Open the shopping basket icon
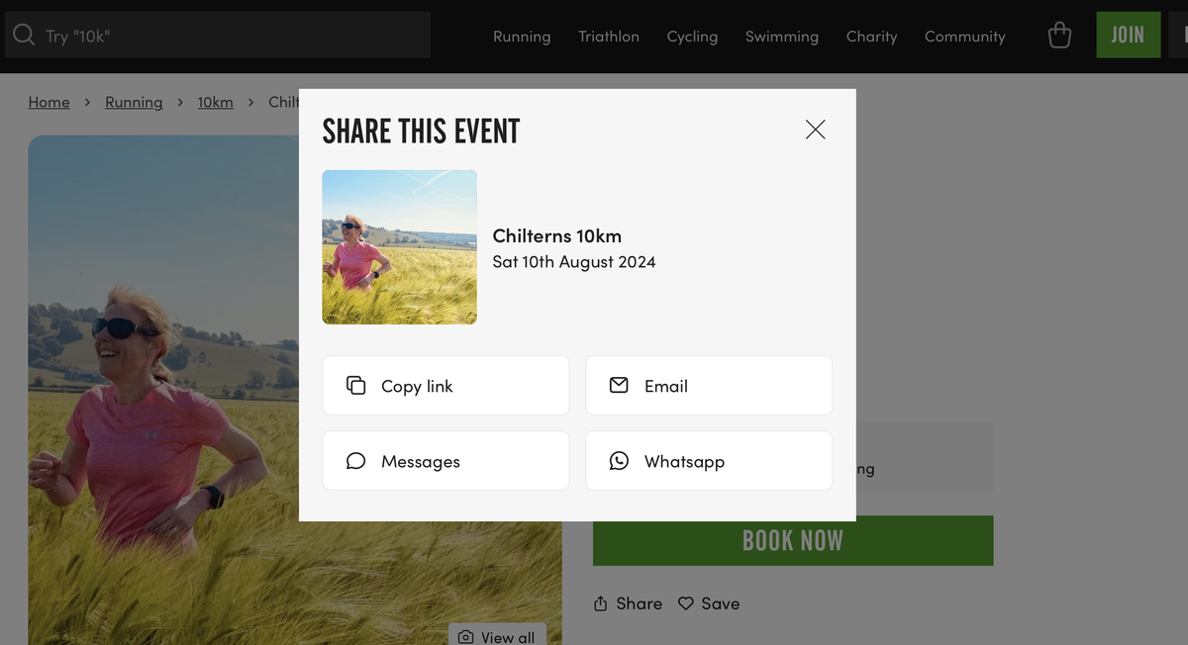This screenshot has height=645, width=1188. click(x=1059, y=36)
